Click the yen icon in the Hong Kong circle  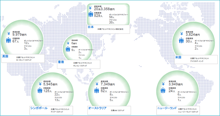[x=68, y=43]
